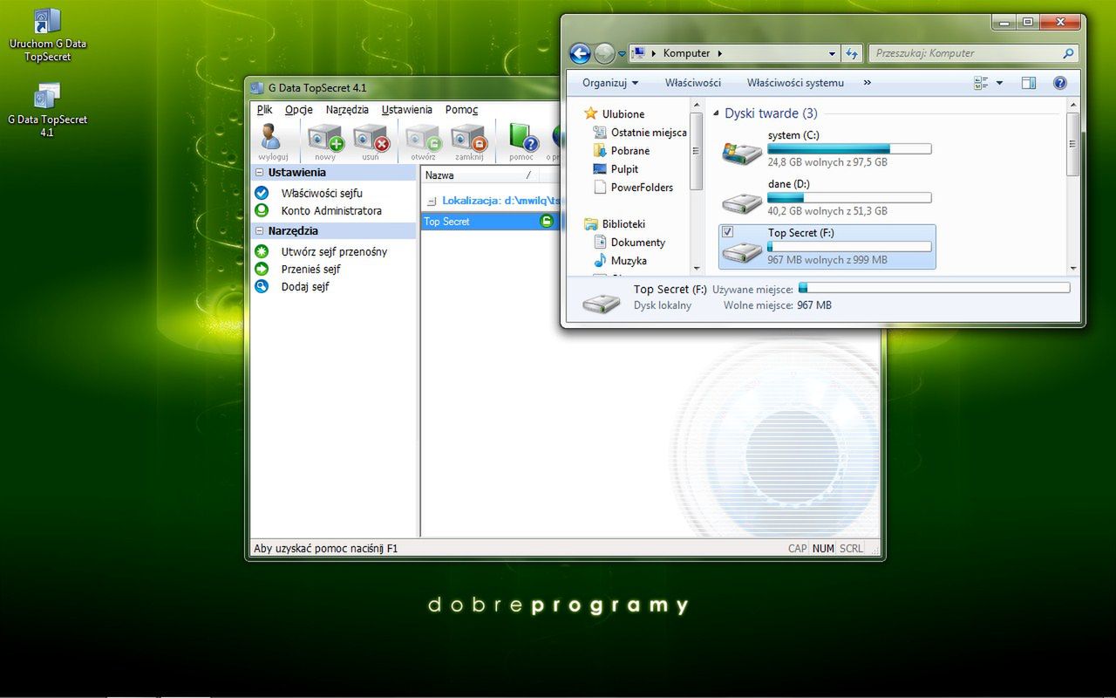The image size is (1116, 698).
Task: Click the Właściwości systemu toolbar button
Action: (795, 83)
